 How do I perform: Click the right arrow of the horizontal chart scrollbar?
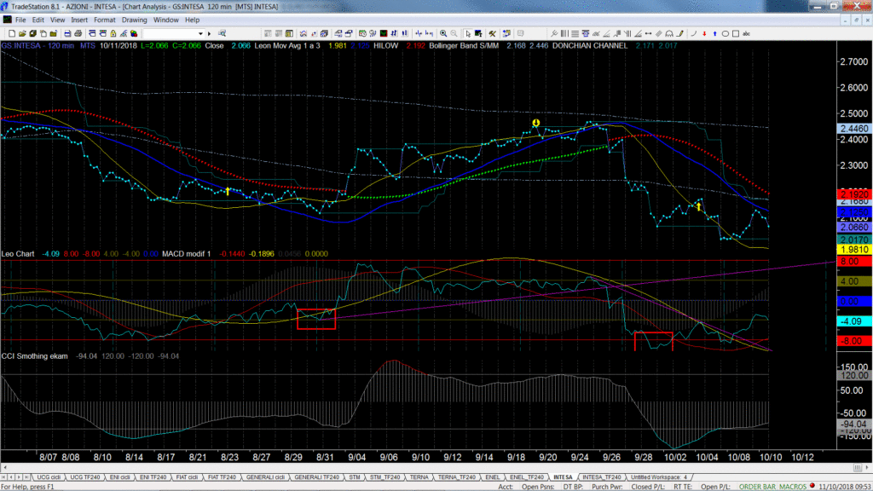coord(867,468)
